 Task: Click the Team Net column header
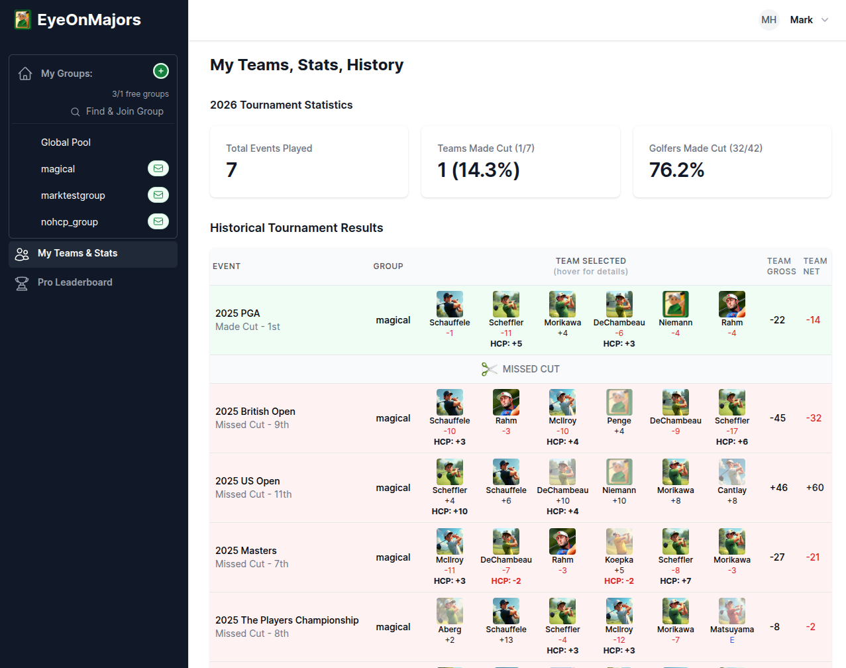click(814, 266)
